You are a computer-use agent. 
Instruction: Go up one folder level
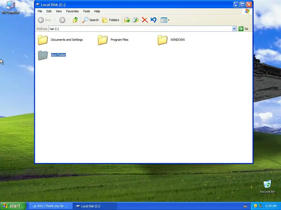coord(75,20)
